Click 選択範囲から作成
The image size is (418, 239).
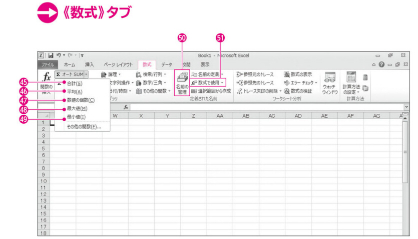211,91
